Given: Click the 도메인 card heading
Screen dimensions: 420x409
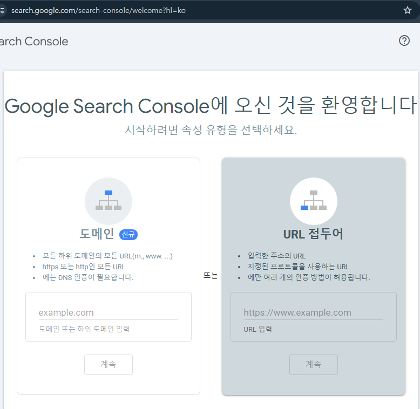Looking at the screenshot, I should click(97, 234).
